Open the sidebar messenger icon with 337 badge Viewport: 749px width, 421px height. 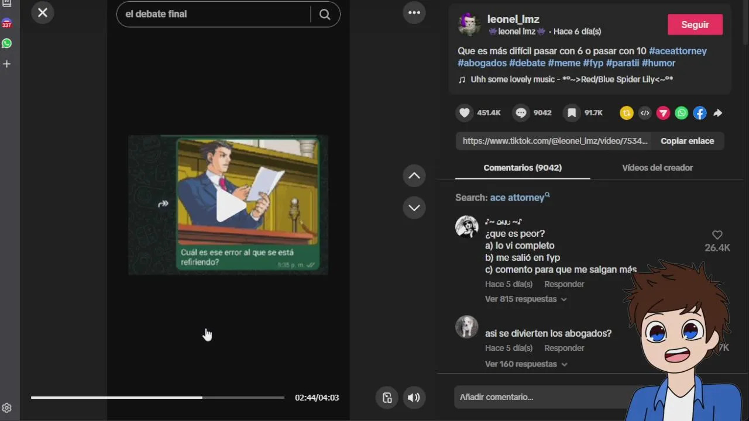click(x=7, y=23)
